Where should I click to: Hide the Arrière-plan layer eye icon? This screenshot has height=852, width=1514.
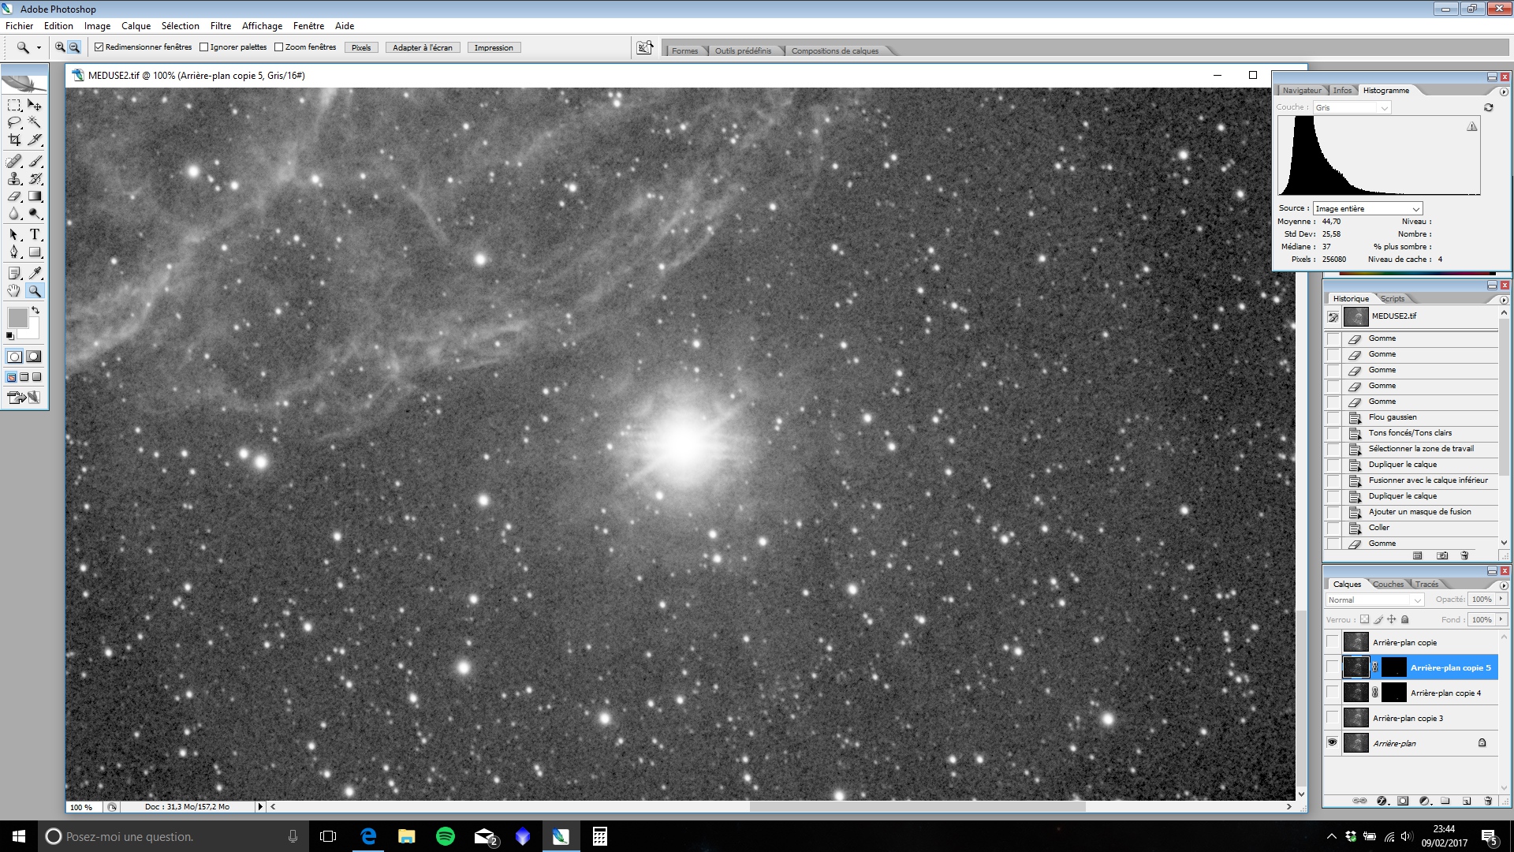click(x=1333, y=743)
